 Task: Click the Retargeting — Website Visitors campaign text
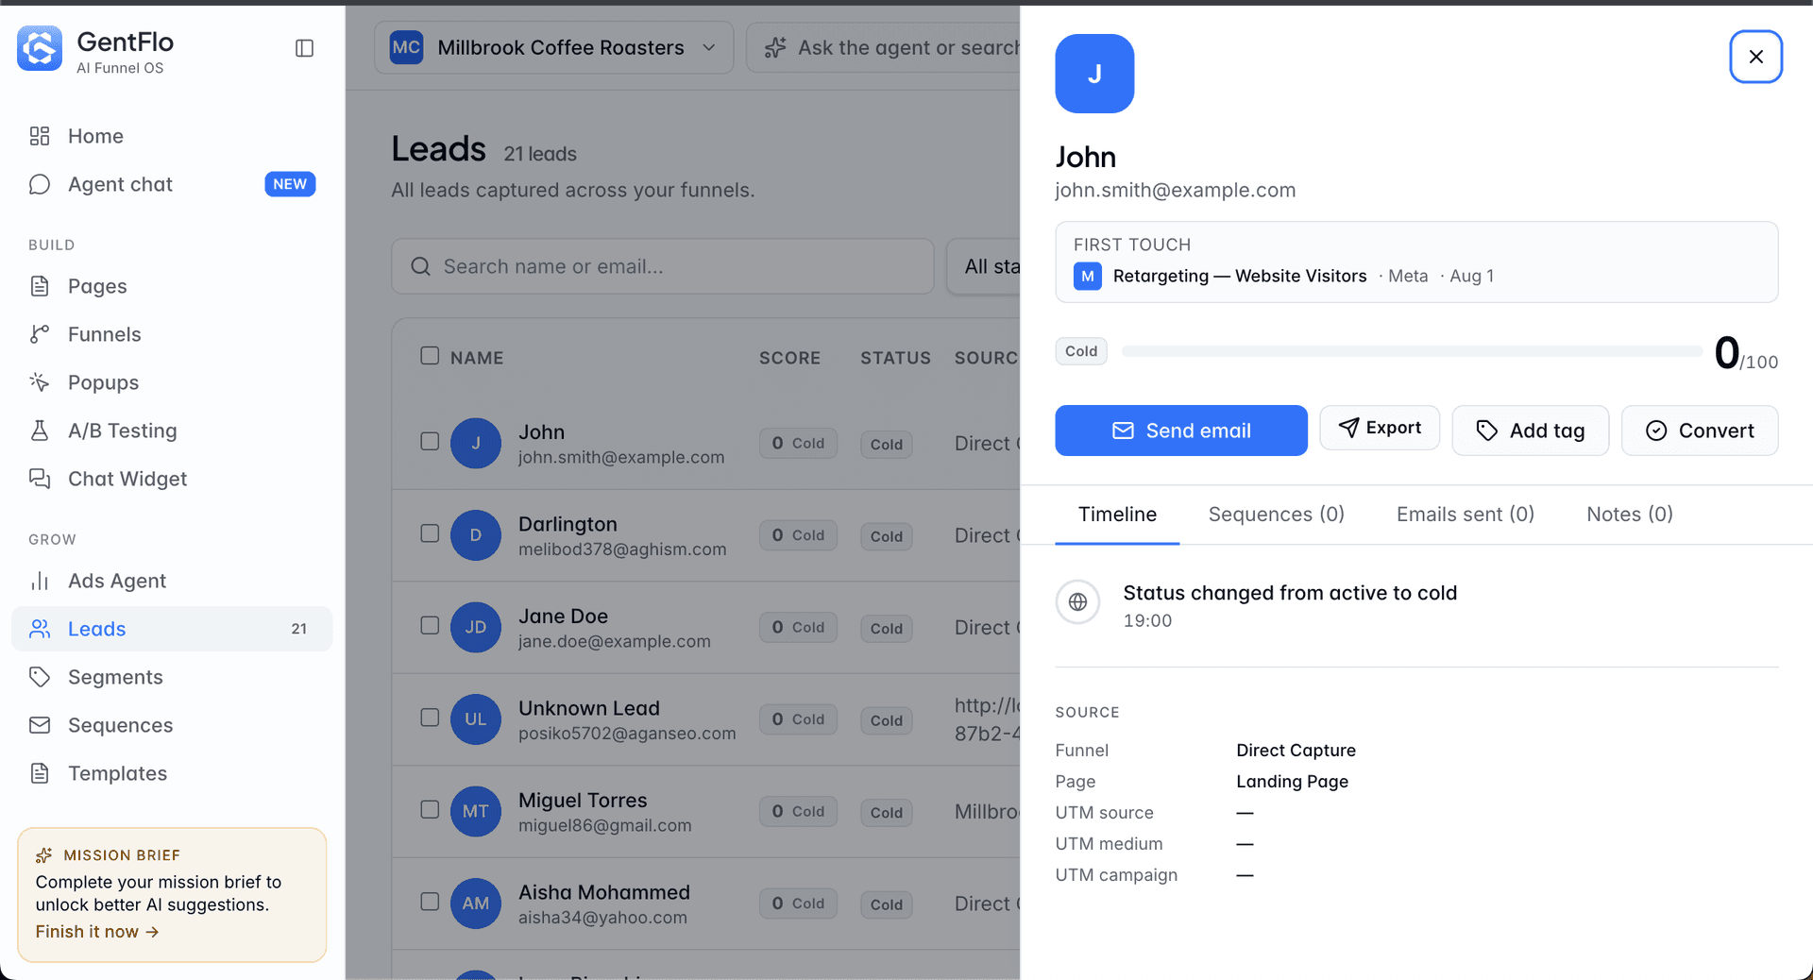pyautogui.click(x=1240, y=276)
